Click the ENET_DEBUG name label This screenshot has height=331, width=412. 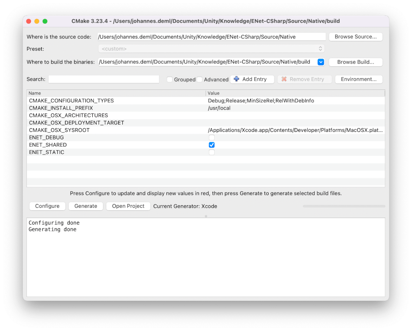tap(46, 138)
